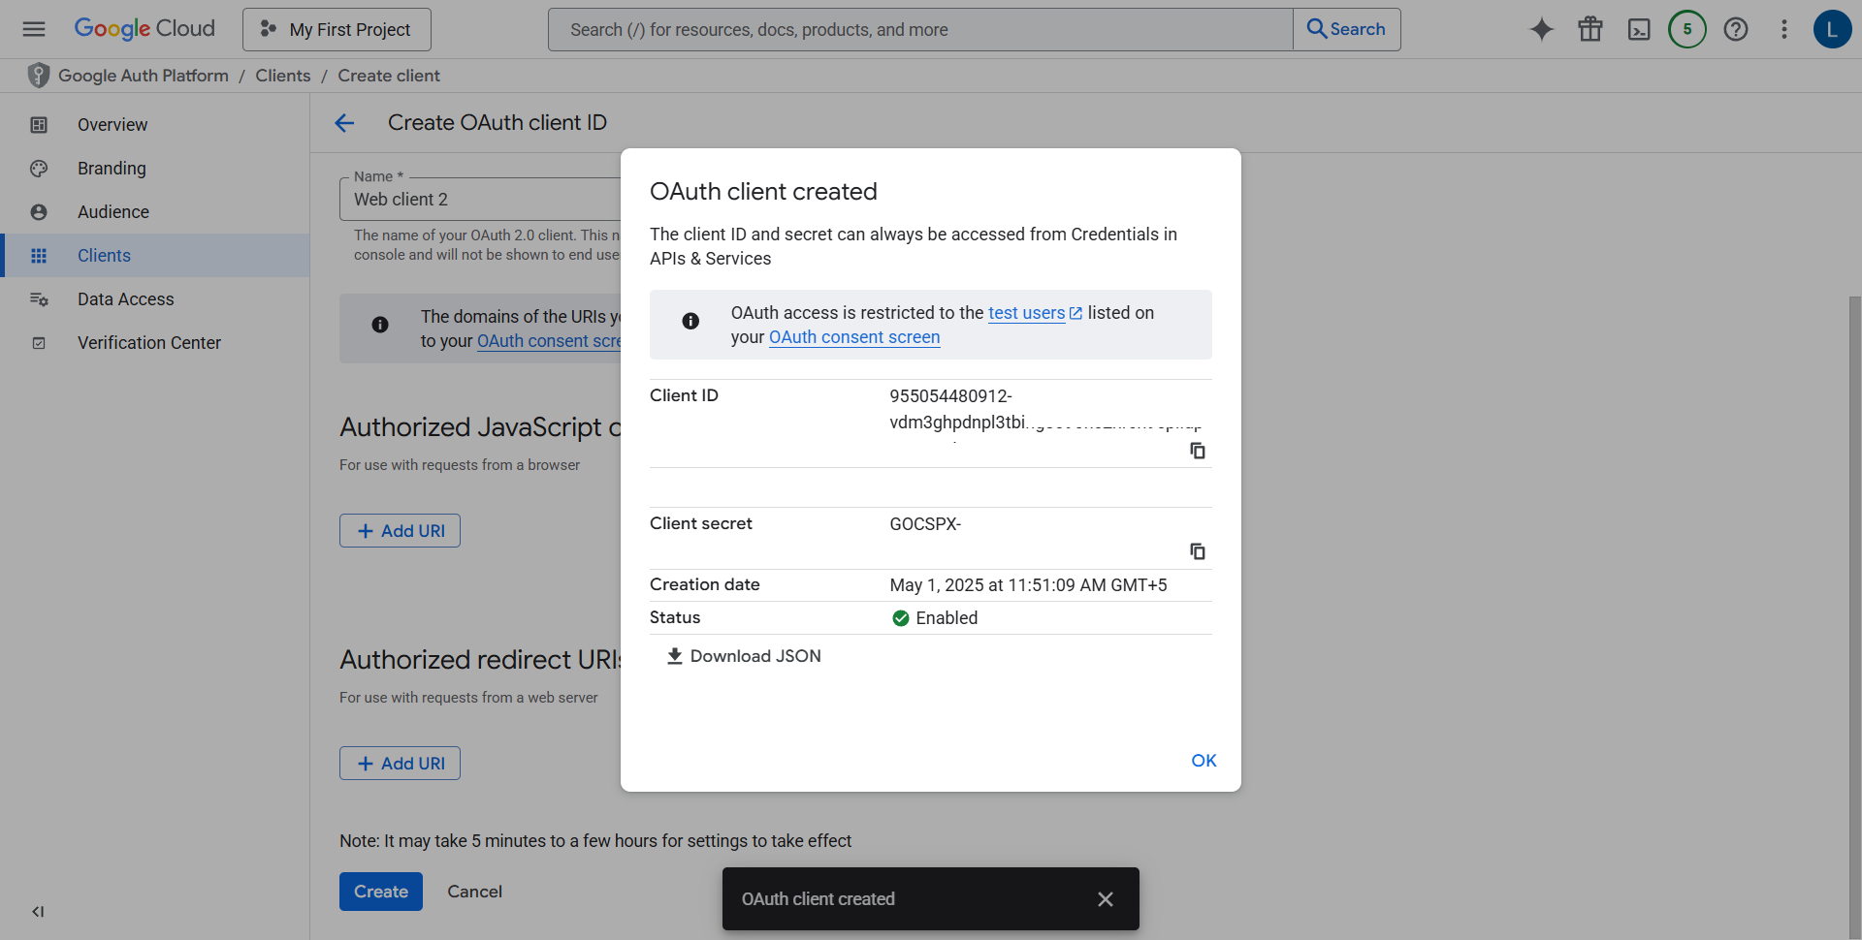Open the Audience sidebar item
Screen dimensions: 1862x940
coord(155,211)
